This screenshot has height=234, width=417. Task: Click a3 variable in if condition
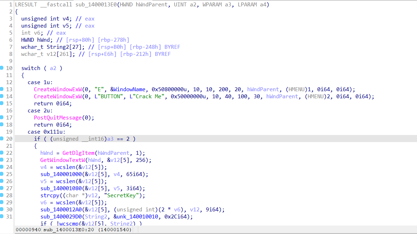pyautogui.click(x=110, y=139)
